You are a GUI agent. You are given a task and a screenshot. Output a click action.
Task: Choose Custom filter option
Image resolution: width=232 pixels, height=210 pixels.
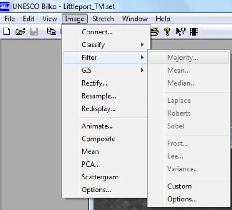(x=189, y=186)
